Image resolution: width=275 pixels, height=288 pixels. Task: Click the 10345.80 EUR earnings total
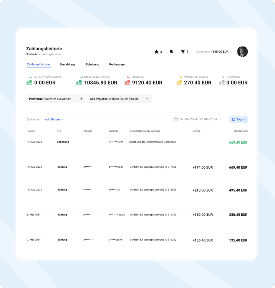101,83
